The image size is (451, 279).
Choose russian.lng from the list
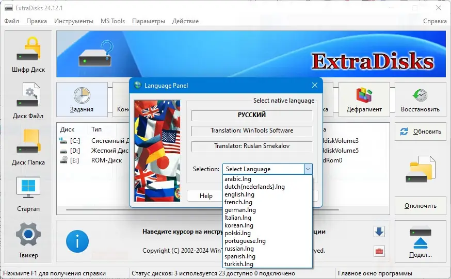pos(267,249)
